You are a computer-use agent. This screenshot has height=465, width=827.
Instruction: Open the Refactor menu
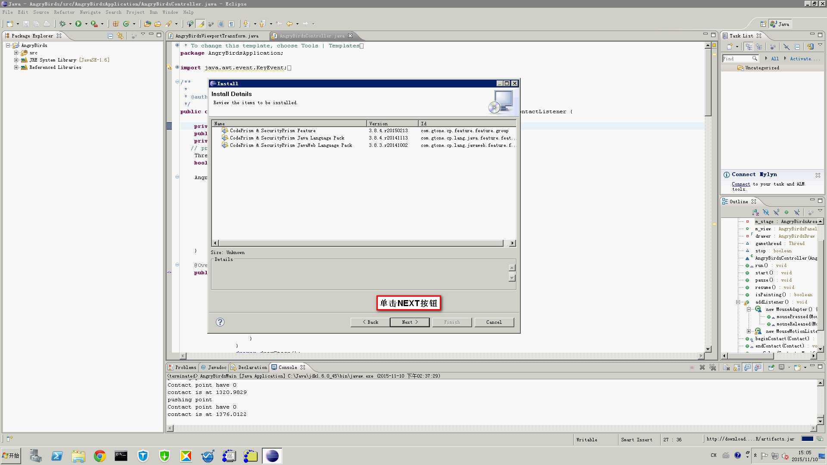pyautogui.click(x=64, y=12)
